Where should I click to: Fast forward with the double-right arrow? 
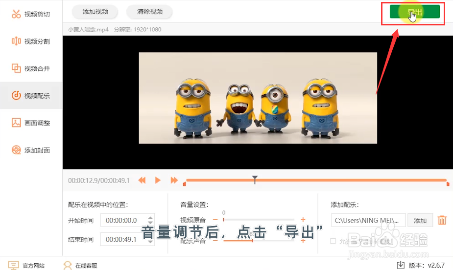tap(174, 180)
